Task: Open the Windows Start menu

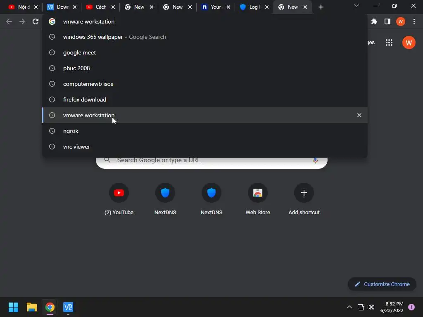Action: (13, 307)
